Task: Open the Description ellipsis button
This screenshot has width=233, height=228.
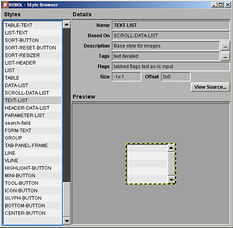Action: (225, 46)
